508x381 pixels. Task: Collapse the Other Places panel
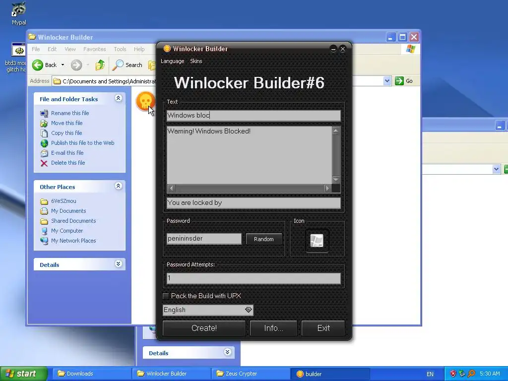coord(118,186)
